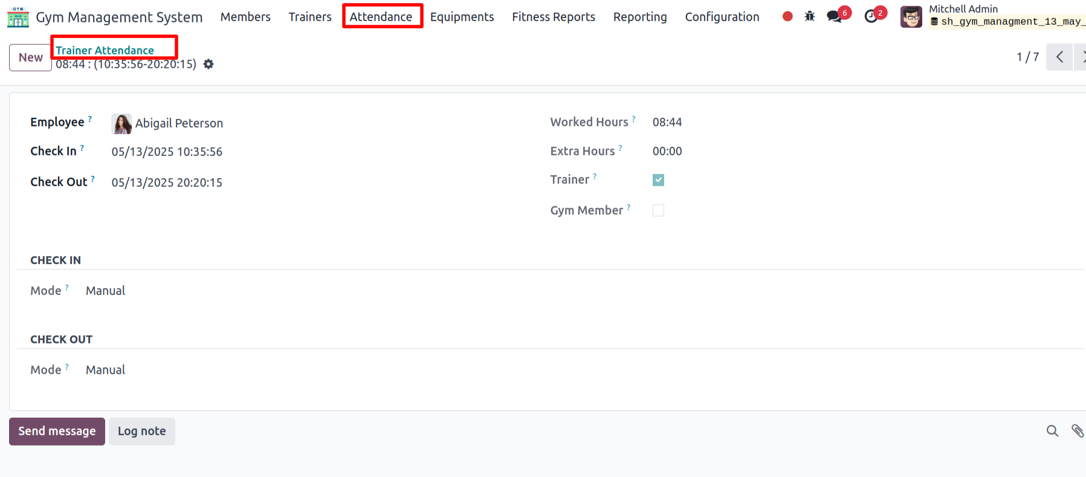Click the Check In Mode value Manual
1086x477 pixels.
[x=105, y=291]
